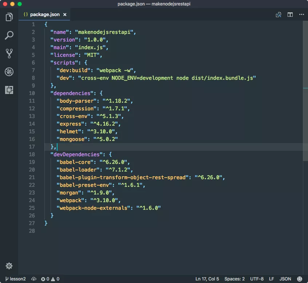Close the package.json tab
The height and width of the screenshot is (283, 308).
tap(65, 15)
